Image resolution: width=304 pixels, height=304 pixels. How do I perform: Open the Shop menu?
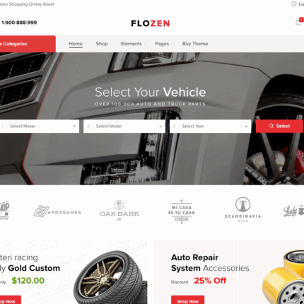click(102, 44)
